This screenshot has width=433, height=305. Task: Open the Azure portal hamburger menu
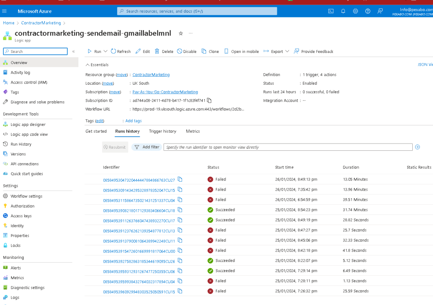point(4,11)
